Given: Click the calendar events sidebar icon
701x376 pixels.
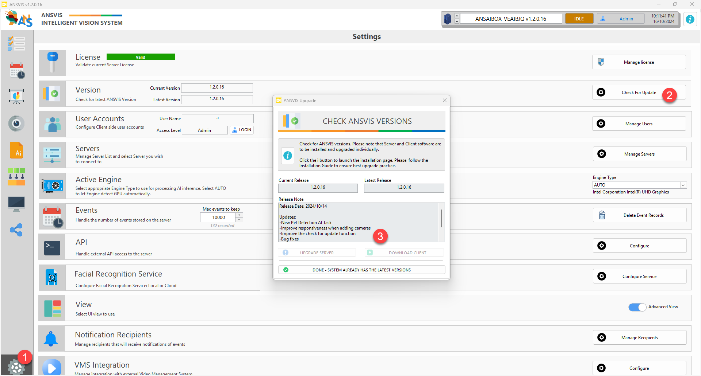Looking at the screenshot, I should 16,71.
